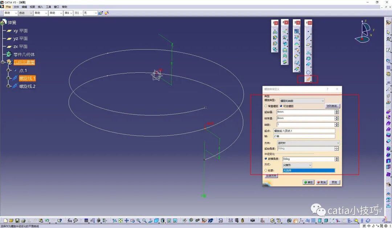Select the Point tool in floating toolbar
The width and height of the screenshot is (392, 228).
click(x=308, y=31)
